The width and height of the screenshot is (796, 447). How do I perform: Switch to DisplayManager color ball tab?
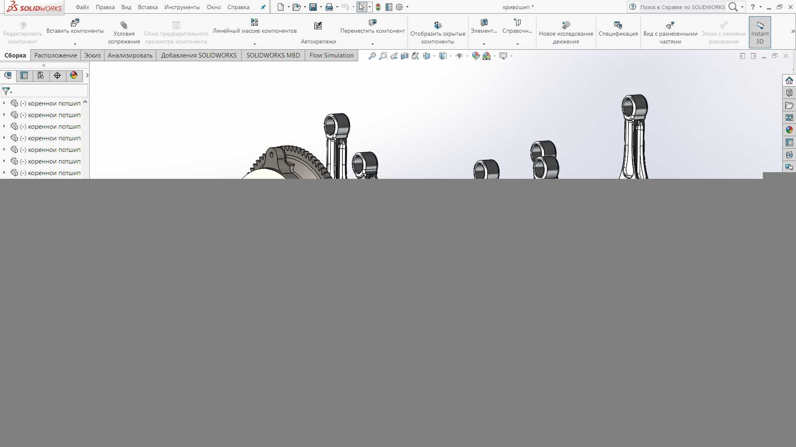74,75
